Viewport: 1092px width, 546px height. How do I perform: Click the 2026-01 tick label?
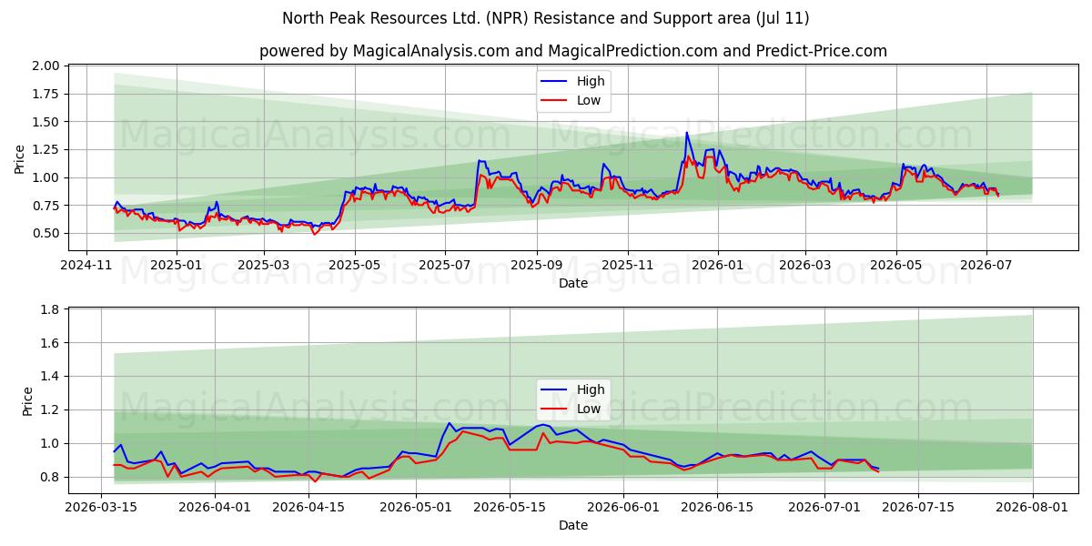click(717, 265)
